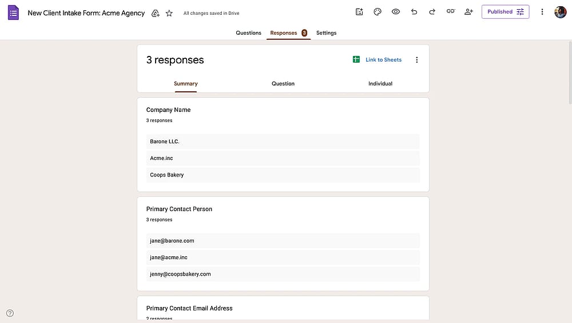This screenshot has width=572, height=323.
Task: Select the Responses tab
Action: (x=288, y=33)
